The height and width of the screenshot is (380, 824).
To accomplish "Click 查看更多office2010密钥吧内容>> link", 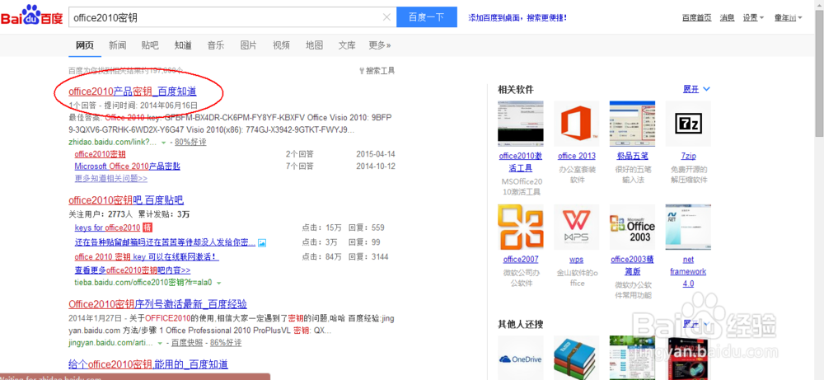I will (133, 270).
